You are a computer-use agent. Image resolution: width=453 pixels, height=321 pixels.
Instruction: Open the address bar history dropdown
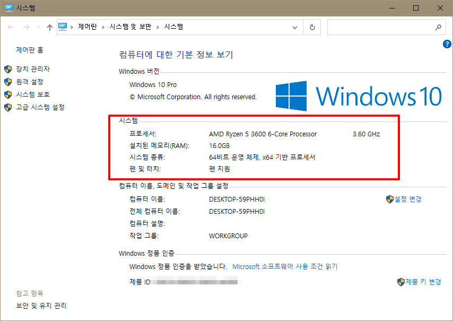(x=295, y=27)
